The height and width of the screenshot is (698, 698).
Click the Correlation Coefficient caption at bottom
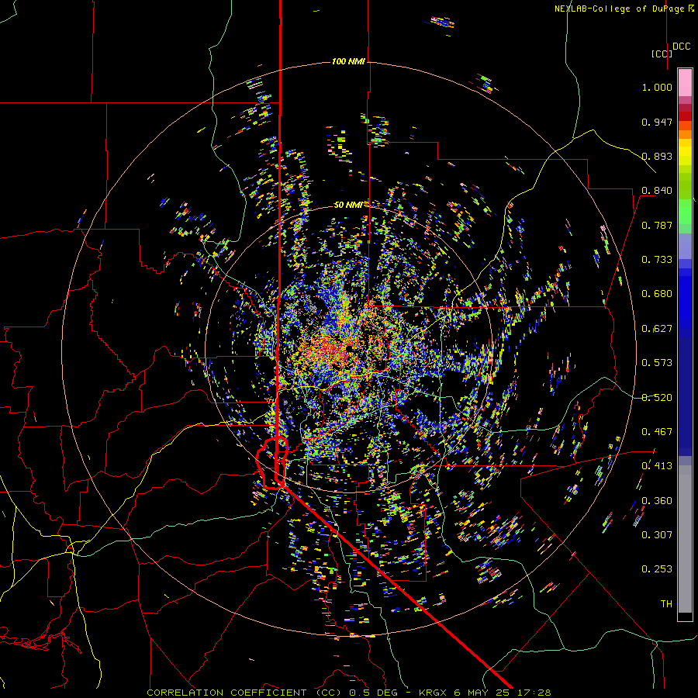[x=348, y=693]
